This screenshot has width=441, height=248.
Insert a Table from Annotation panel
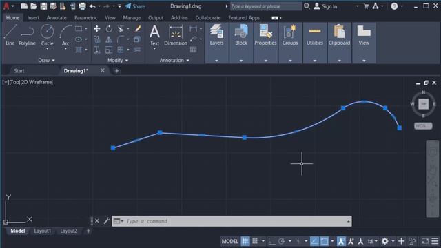click(193, 50)
